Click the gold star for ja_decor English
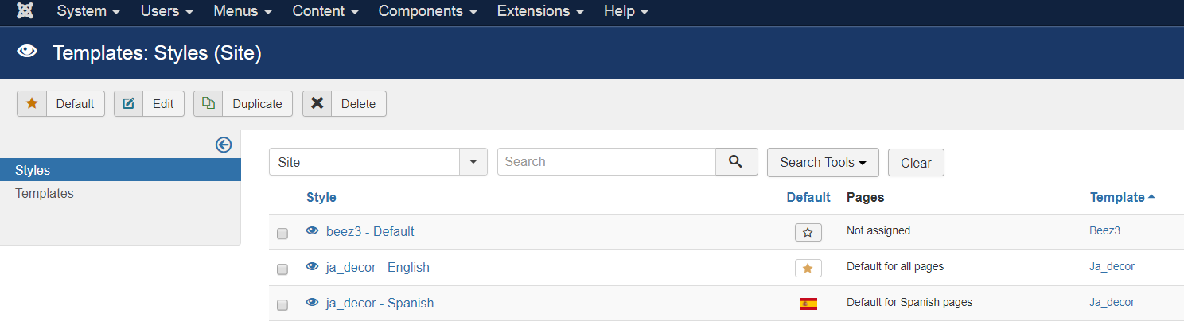The image size is (1184, 321). point(808,268)
